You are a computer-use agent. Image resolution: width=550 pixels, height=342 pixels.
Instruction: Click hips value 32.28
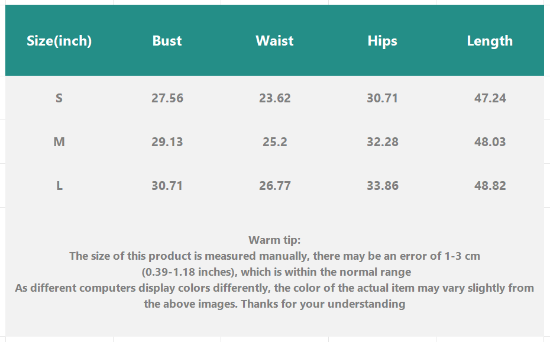point(383,142)
